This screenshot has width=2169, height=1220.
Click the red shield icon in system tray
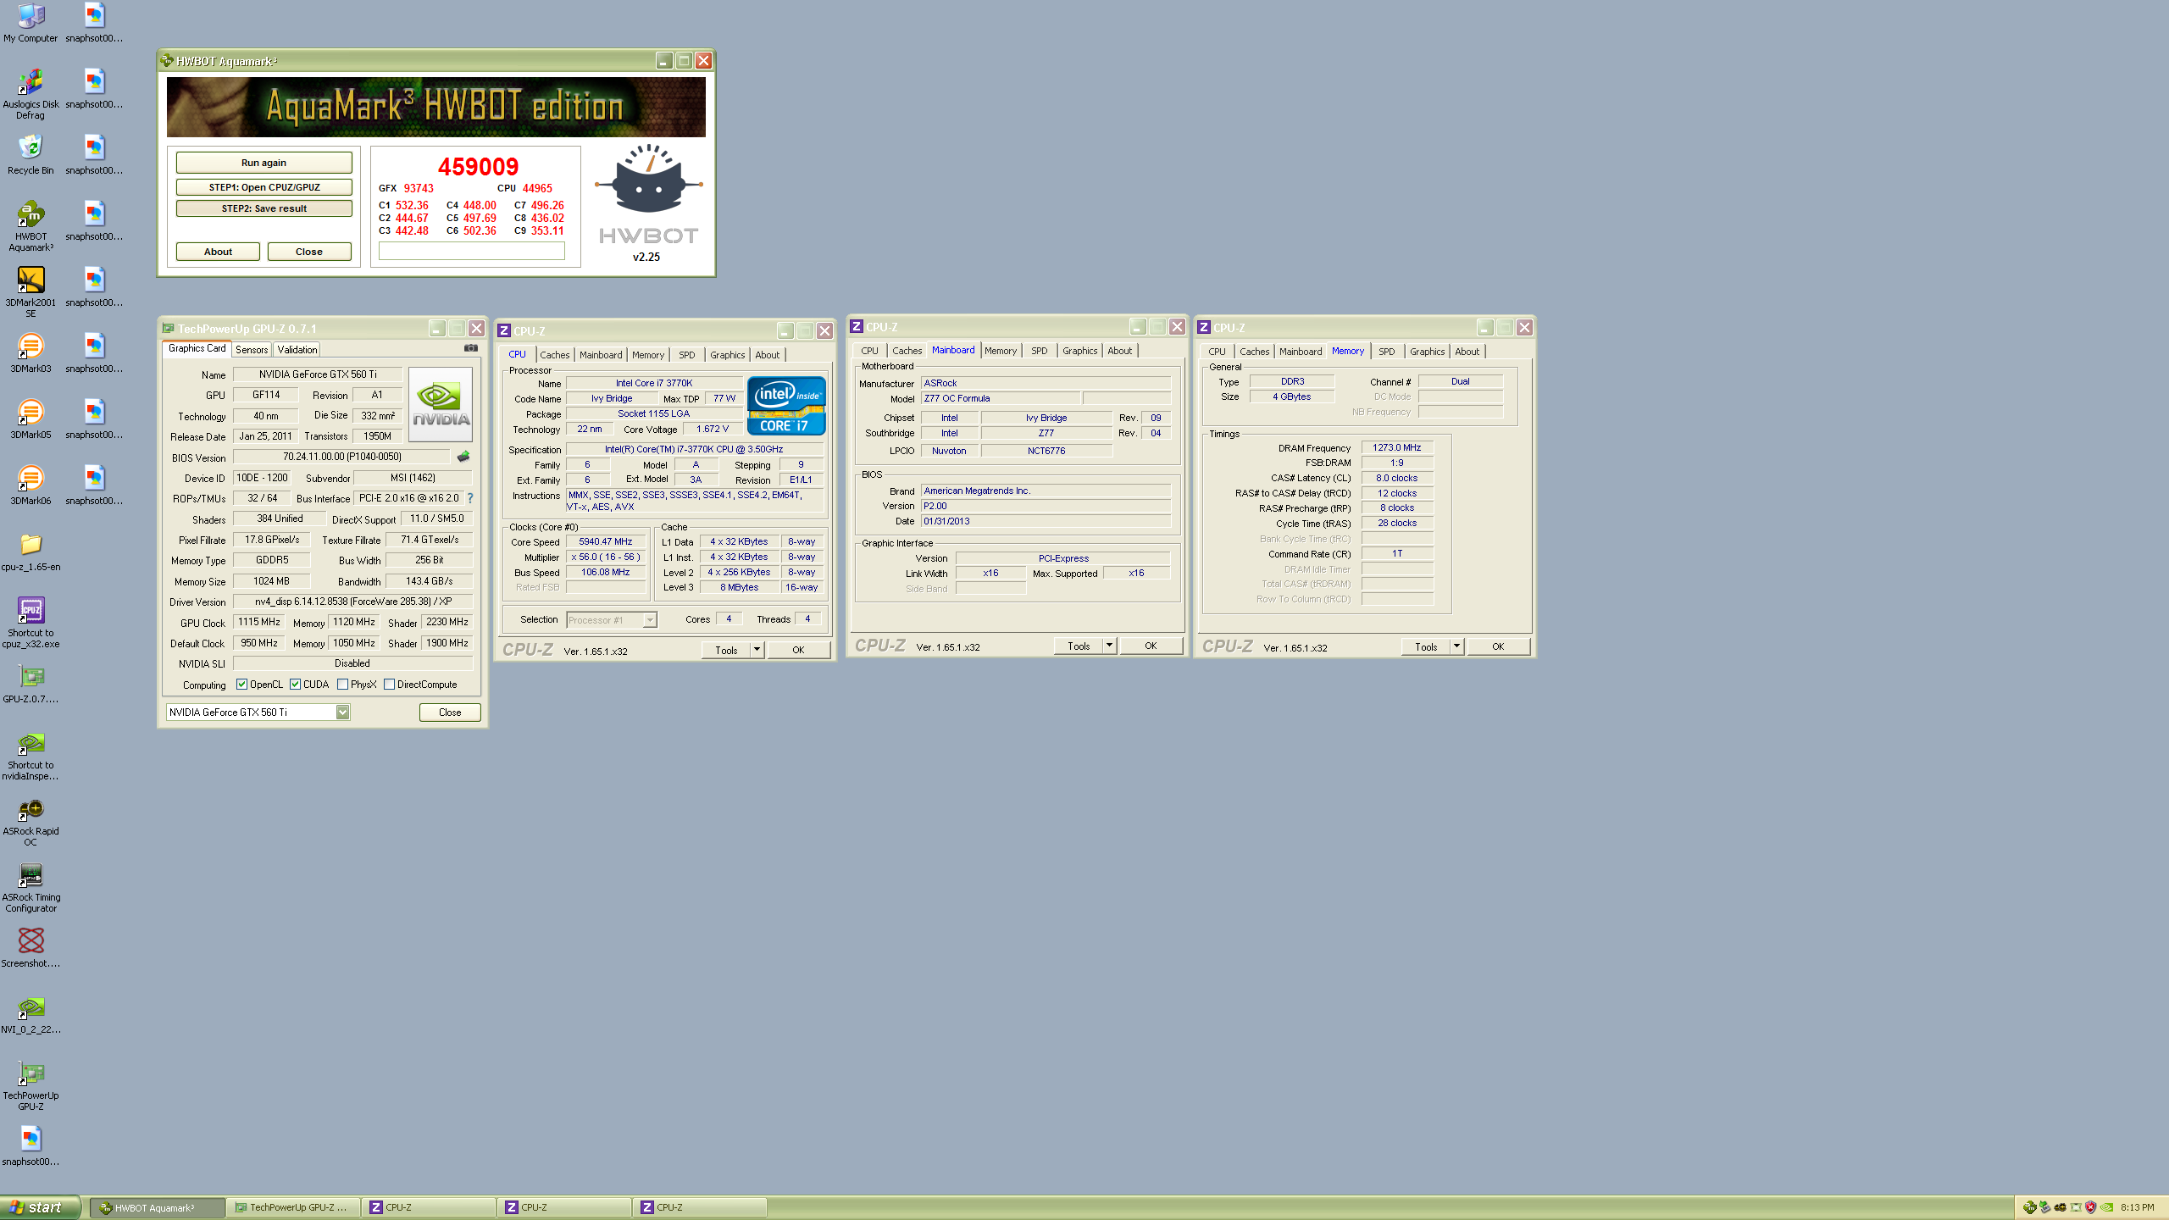pyautogui.click(x=2090, y=1208)
